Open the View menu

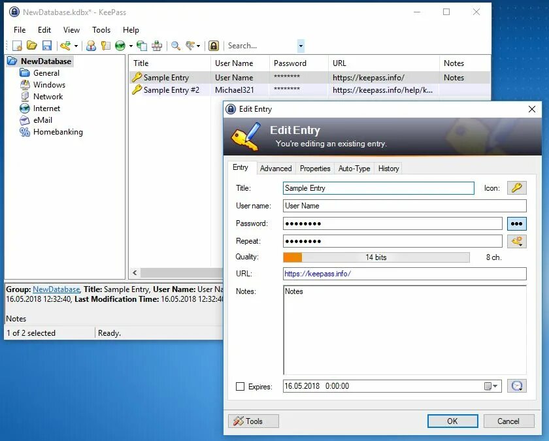(x=71, y=30)
